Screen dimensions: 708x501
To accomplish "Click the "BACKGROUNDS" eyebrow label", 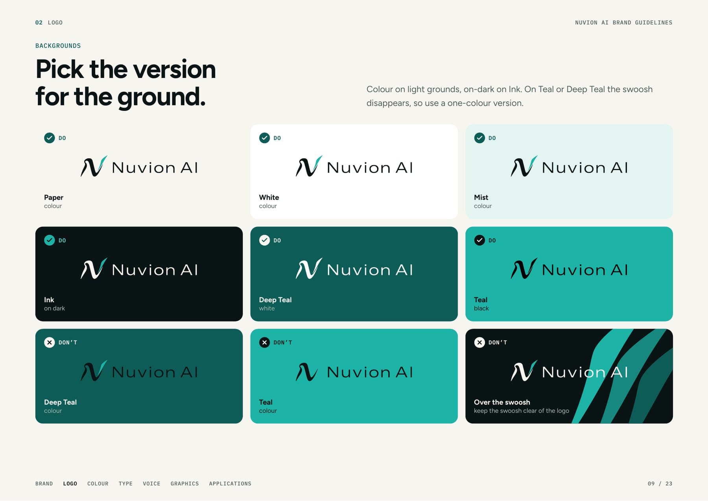I will pyautogui.click(x=58, y=46).
